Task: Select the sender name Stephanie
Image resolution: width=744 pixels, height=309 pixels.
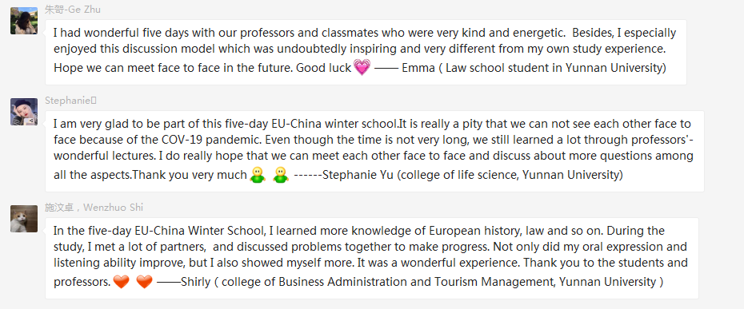Action: [70, 100]
